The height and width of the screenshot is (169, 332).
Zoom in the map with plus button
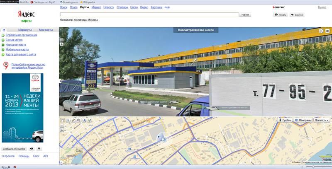point(62,130)
